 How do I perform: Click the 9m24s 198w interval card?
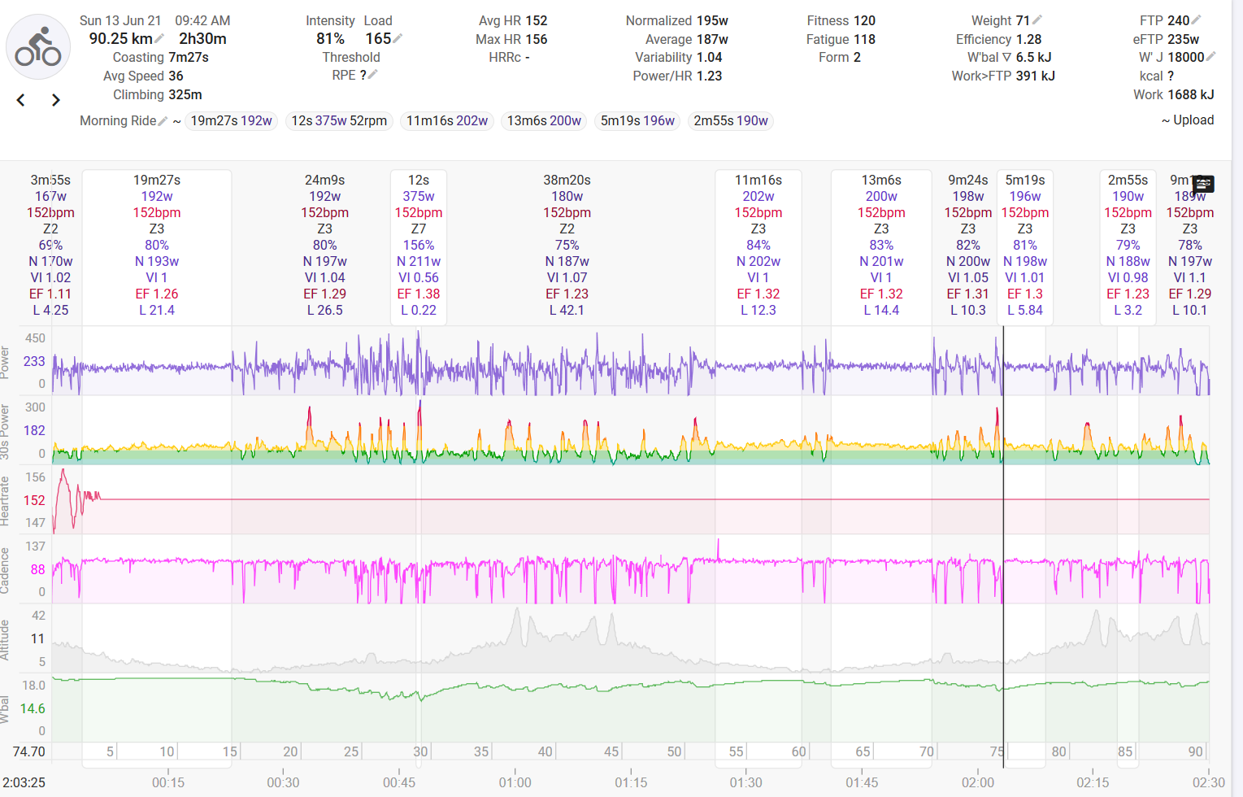coord(967,244)
